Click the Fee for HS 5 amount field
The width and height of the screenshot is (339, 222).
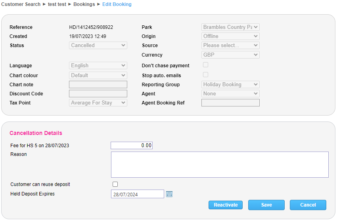[x=132, y=146]
